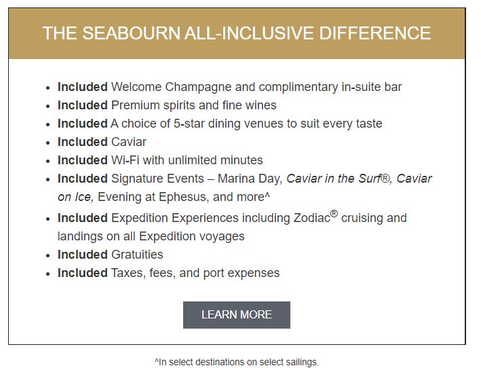Screen dimensions: 481x368
Task: Click the Included Gratuities line
Action: [111, 255]
